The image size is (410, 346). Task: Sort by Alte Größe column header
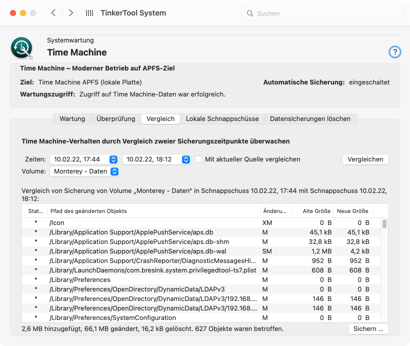tap(312, 211)
